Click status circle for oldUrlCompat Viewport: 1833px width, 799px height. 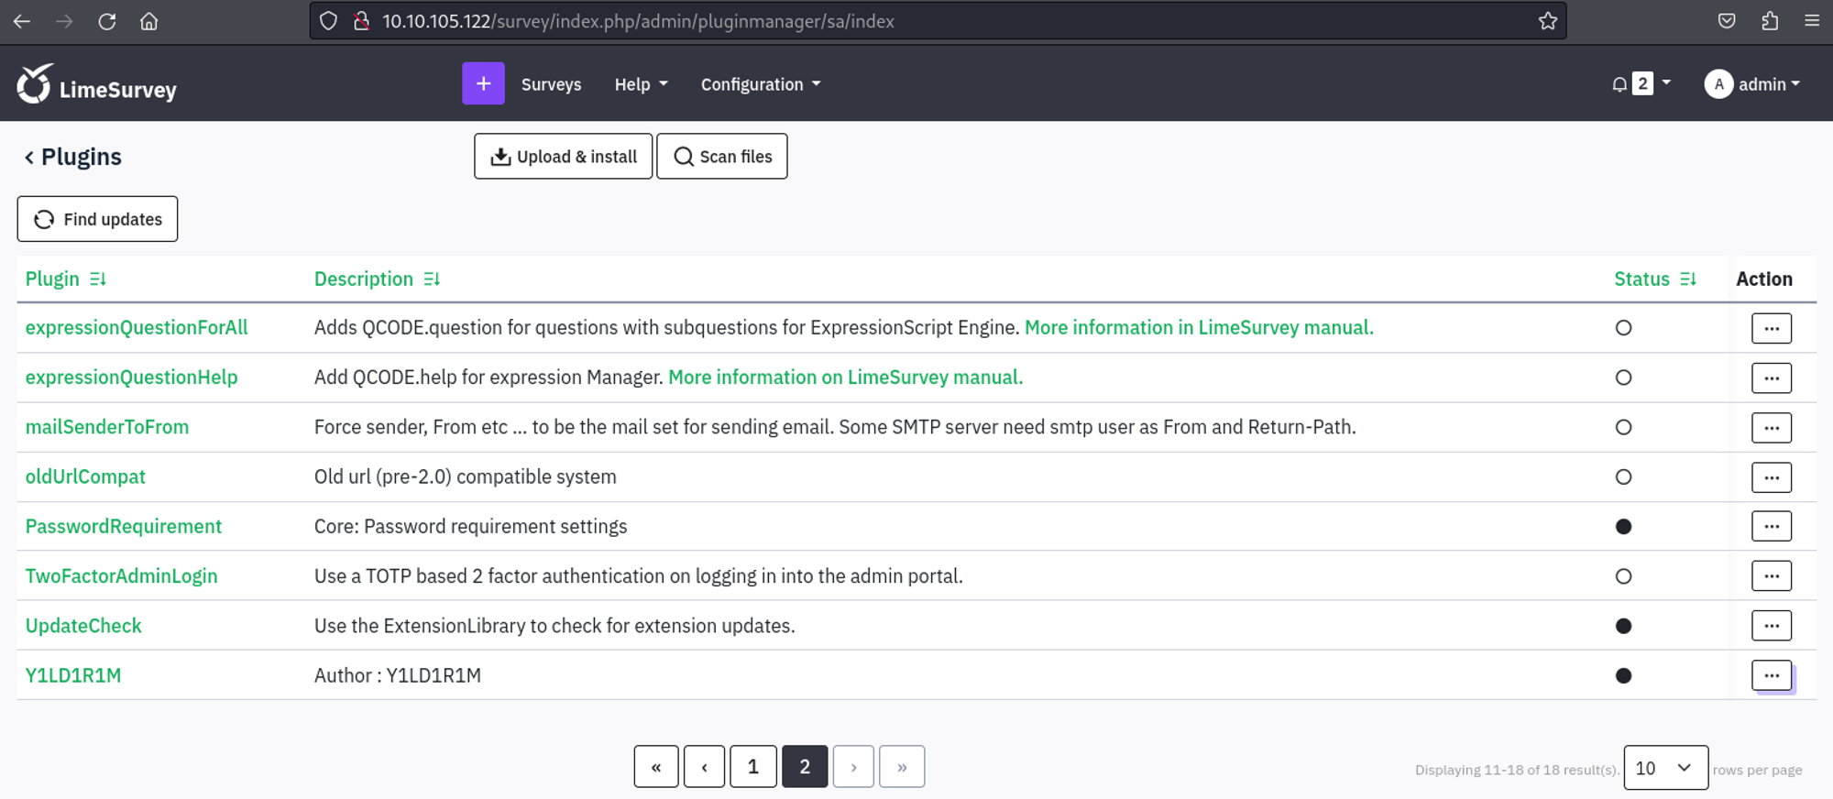1623,476
